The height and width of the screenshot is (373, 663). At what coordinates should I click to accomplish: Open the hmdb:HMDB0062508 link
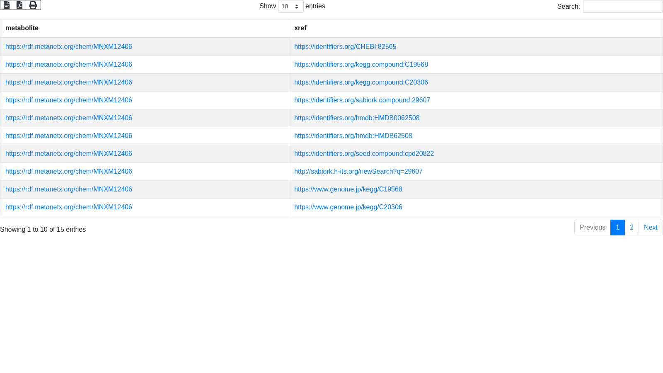[x=356, y=118]
